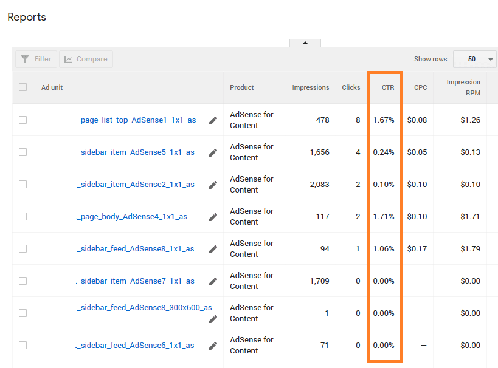The width and height of the screenshot is (498, 368).
Task: Click the 94 impressions value
Action: (325, 249)
